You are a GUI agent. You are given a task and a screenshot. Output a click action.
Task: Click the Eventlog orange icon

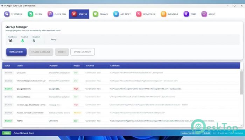pyautogui.click(x=163, y=14)
